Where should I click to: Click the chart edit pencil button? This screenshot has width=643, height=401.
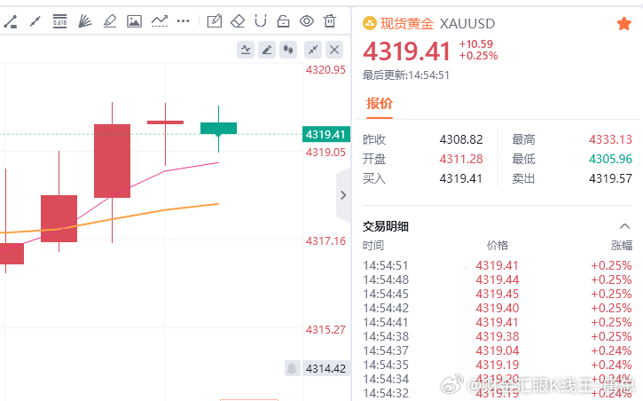click(x=267, y=50)
